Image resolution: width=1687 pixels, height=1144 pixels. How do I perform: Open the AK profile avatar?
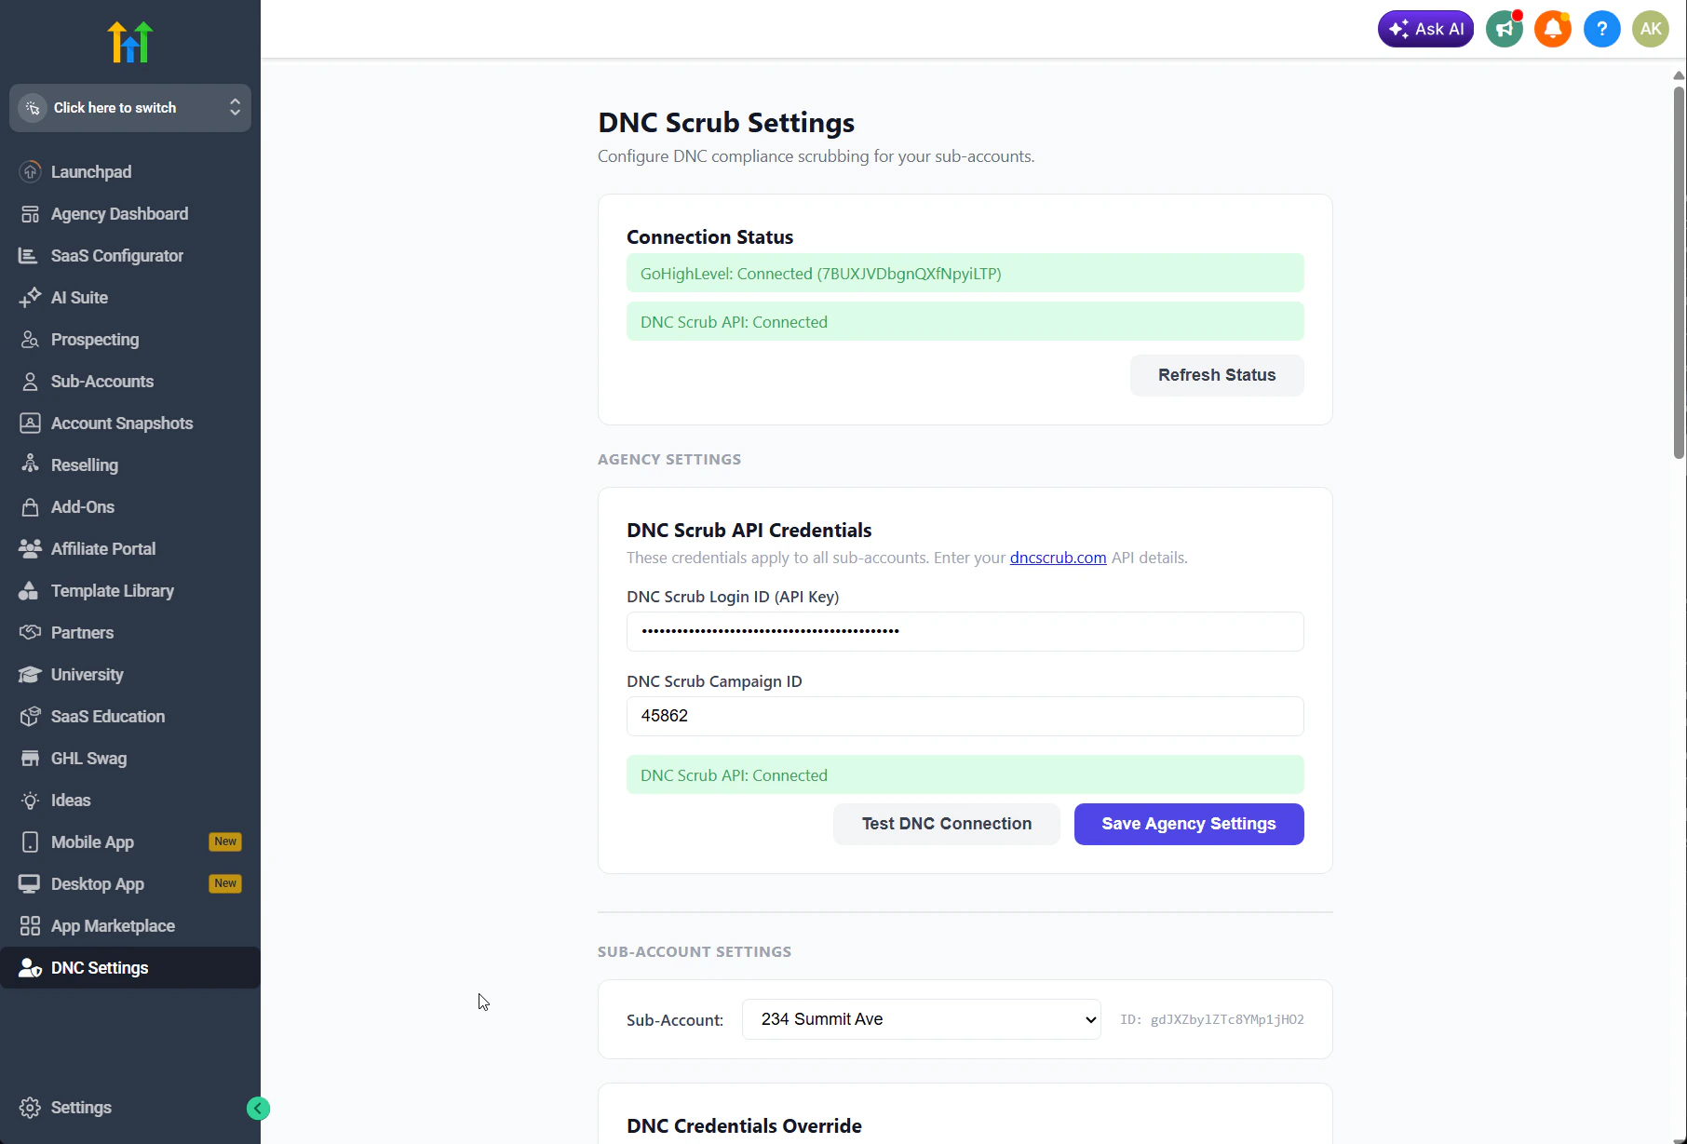[x=1651, y=29]
